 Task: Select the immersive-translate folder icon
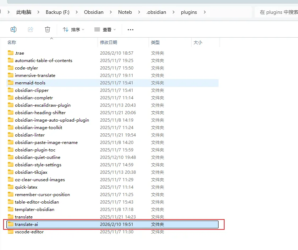[x=11, y=75]
